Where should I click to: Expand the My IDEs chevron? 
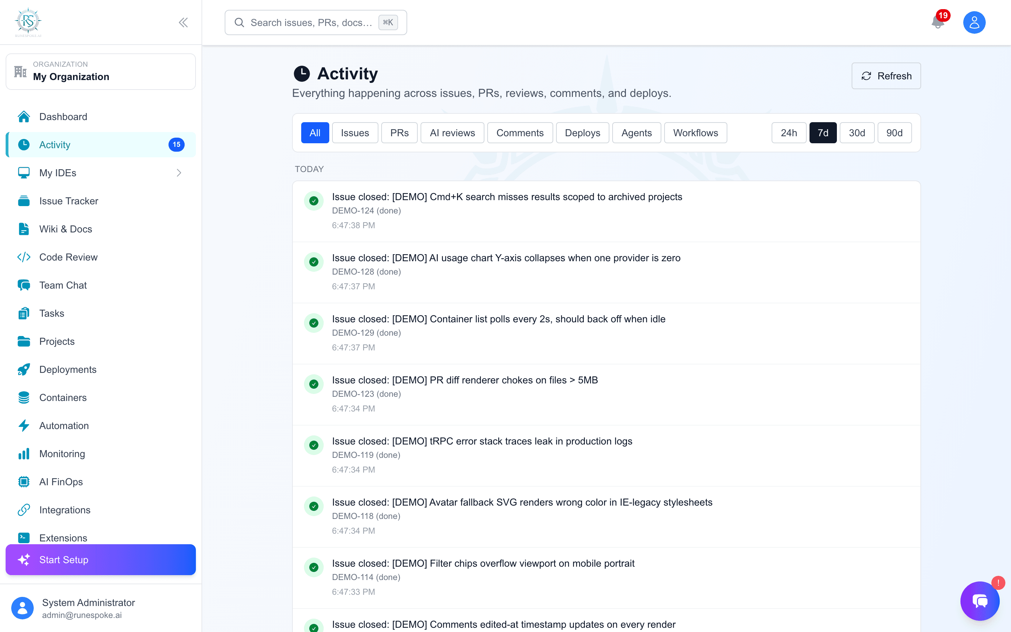point(179,173)
